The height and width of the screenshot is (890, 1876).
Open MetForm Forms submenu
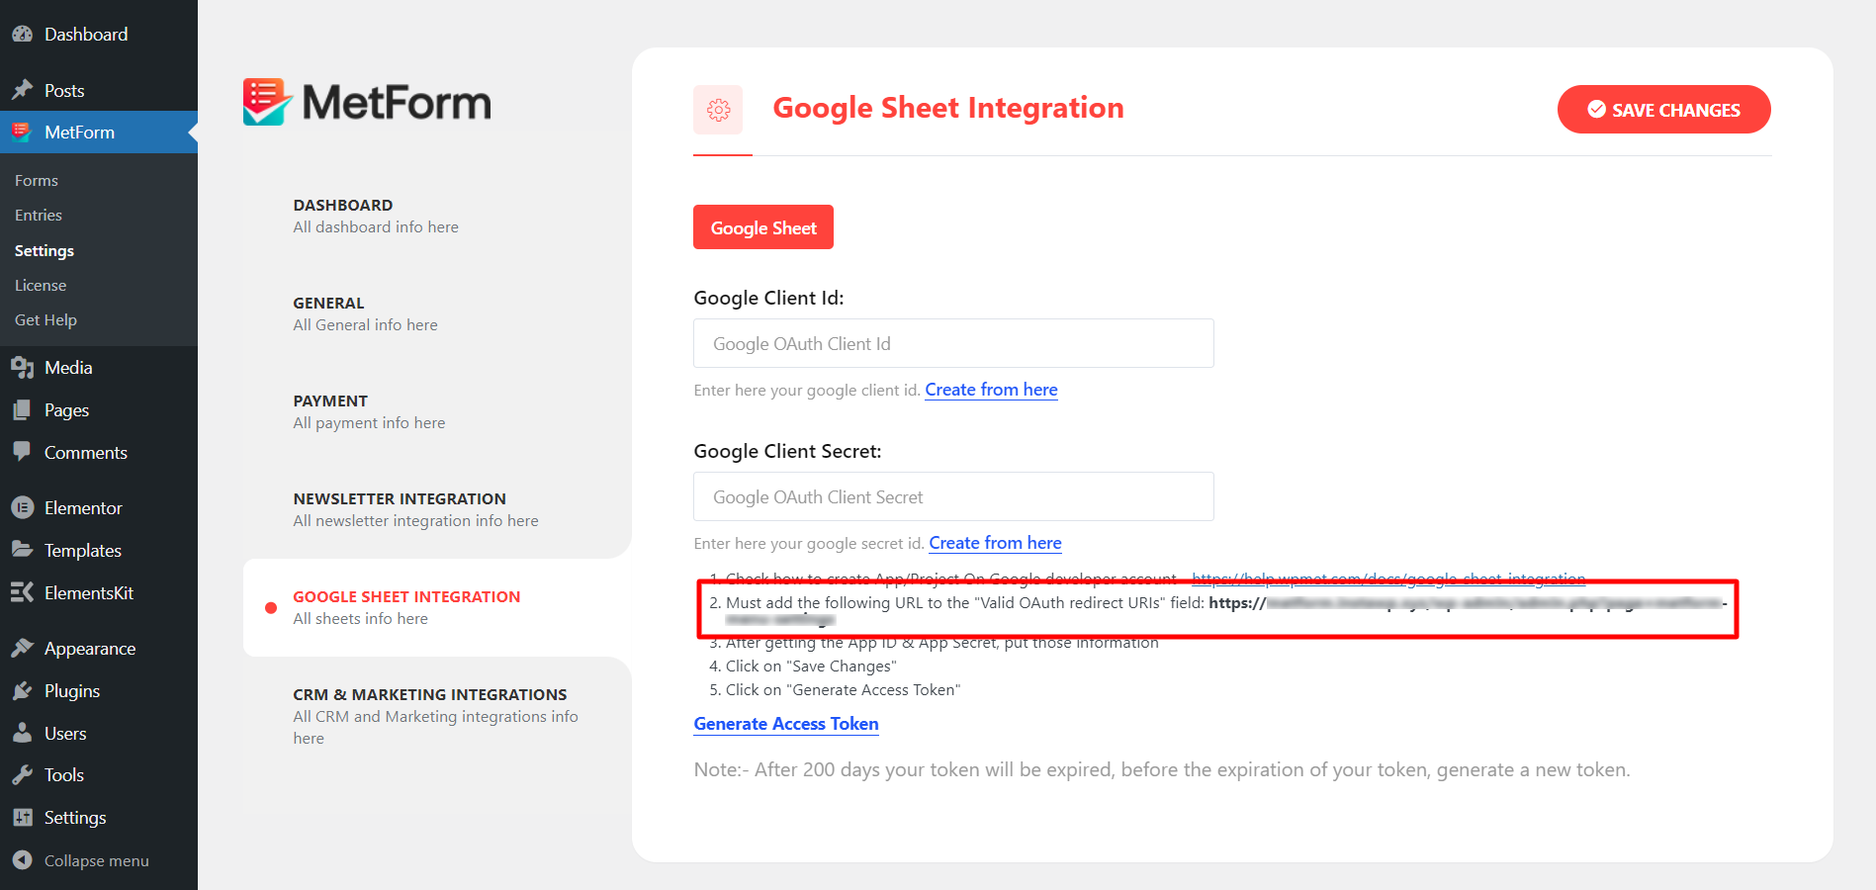point(37,180)
